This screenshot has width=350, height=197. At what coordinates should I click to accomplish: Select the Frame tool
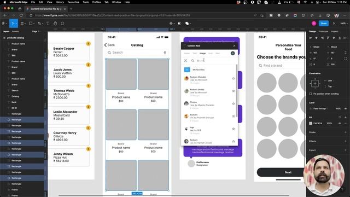point(22,24)
